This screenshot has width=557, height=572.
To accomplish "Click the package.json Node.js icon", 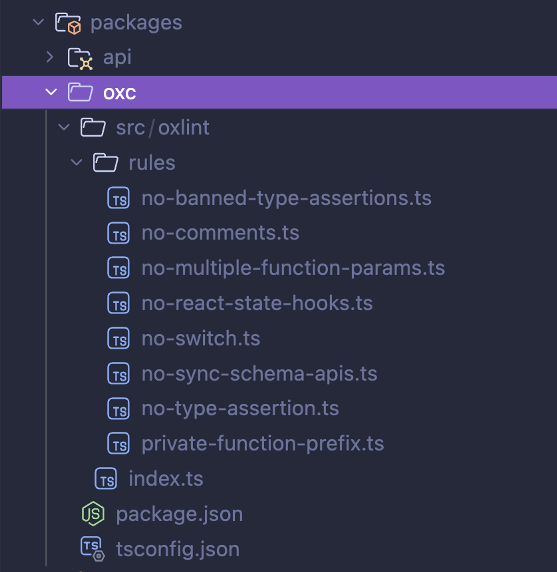I will (93, 513).
